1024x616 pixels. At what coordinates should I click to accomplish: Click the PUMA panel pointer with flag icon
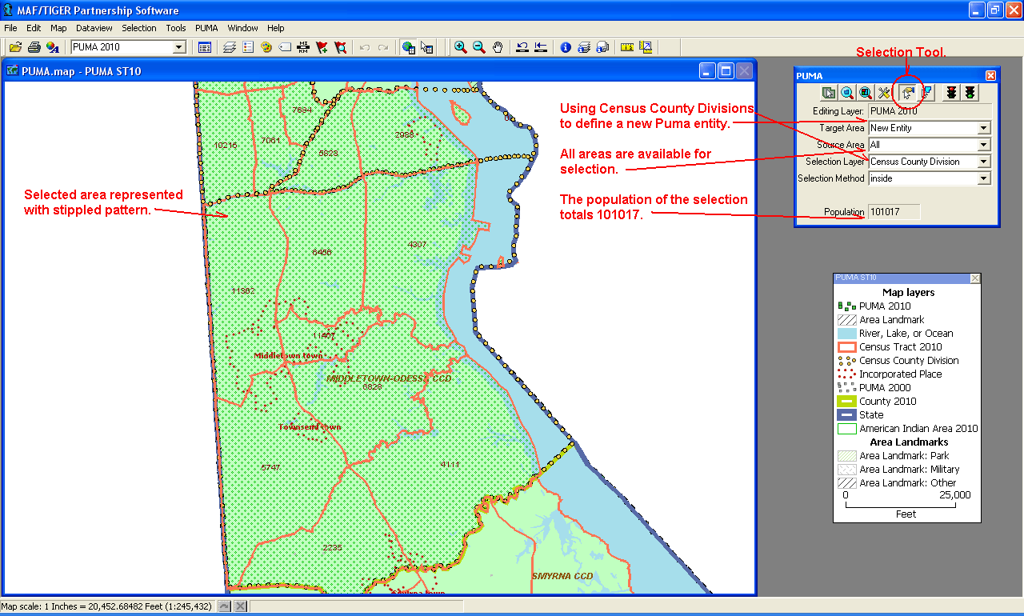coord(927,93)
